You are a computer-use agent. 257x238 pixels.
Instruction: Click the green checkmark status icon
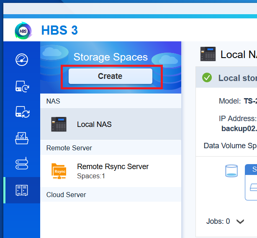coord(207,78)
